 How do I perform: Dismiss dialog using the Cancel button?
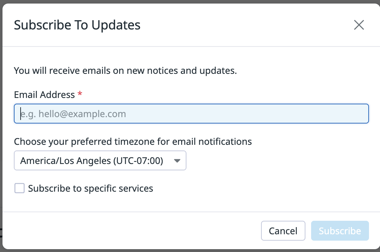pos(283,231)
